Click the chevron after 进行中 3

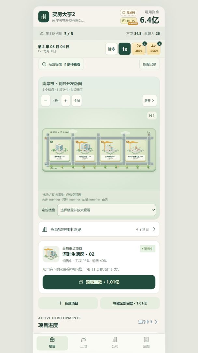[x=156, y=322]
